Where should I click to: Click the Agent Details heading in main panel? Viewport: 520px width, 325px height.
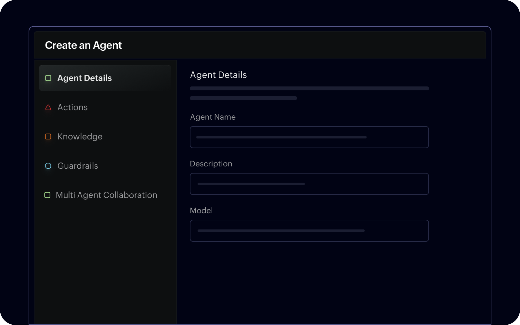[x=218, y=75]
